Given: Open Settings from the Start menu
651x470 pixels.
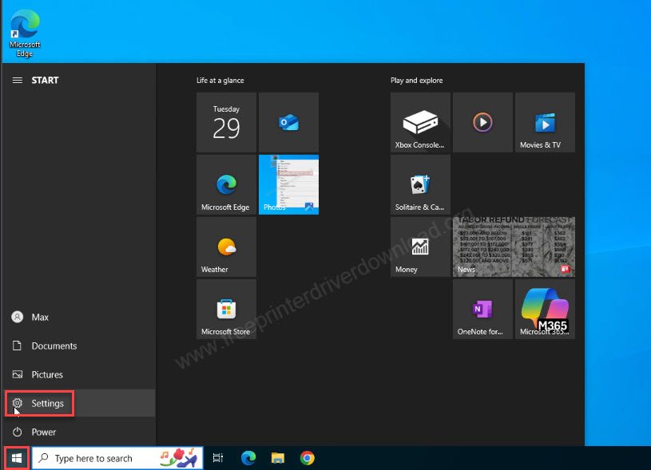Looking at the screenshot, I should pos(79,403).
